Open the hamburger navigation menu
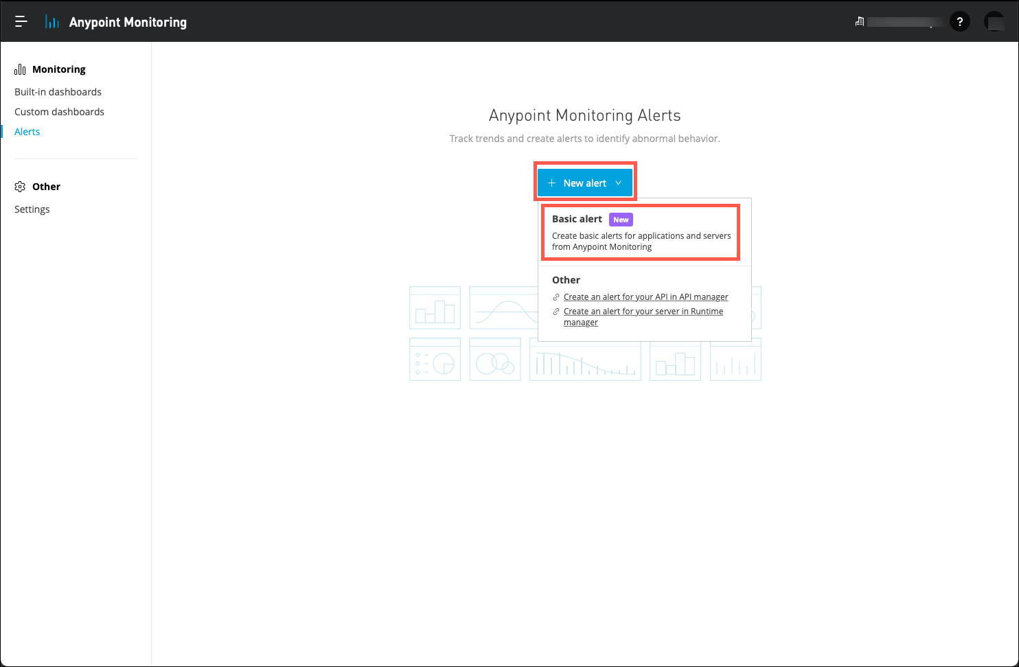The width and height of the screenshot is (1019, 667). pos(21,22)
